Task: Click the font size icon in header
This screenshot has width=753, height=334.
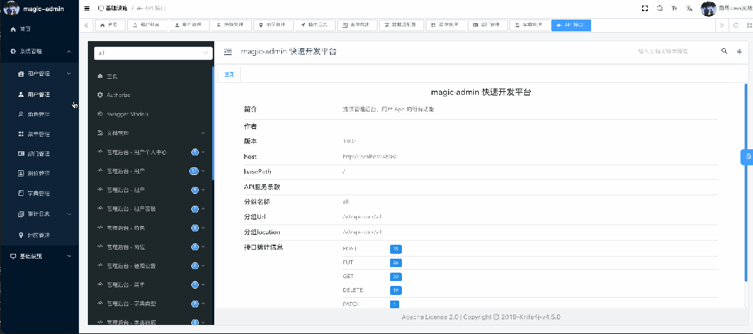Action: pyautogui.click(x=674, y=8)
